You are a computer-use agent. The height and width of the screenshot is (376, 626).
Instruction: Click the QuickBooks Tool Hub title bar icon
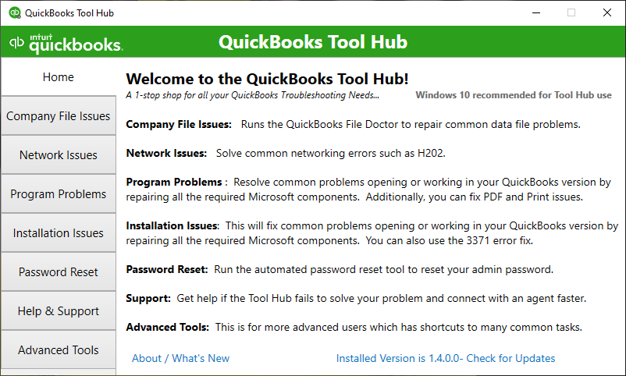point(15,12)
